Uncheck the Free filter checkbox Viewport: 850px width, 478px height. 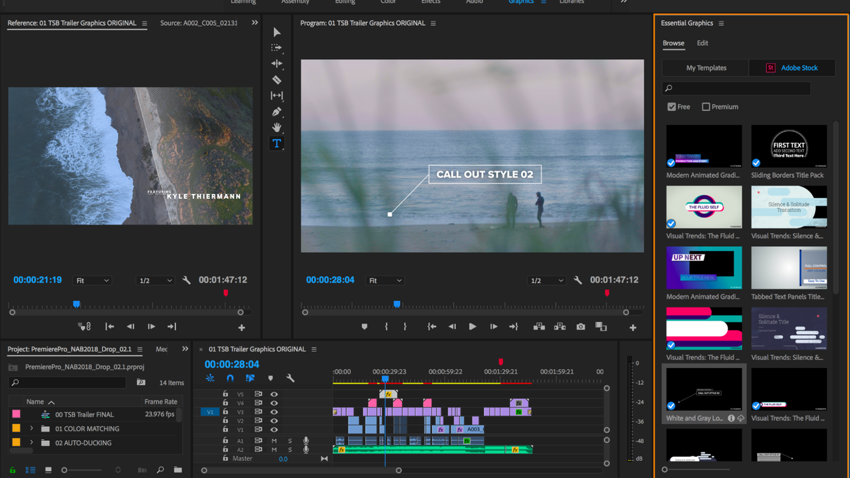coord(672,107)
